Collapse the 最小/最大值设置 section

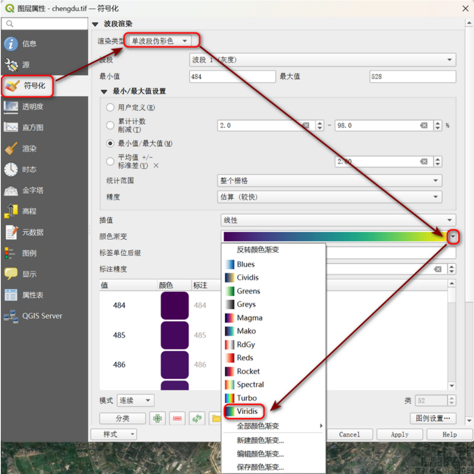click(104, 91)
